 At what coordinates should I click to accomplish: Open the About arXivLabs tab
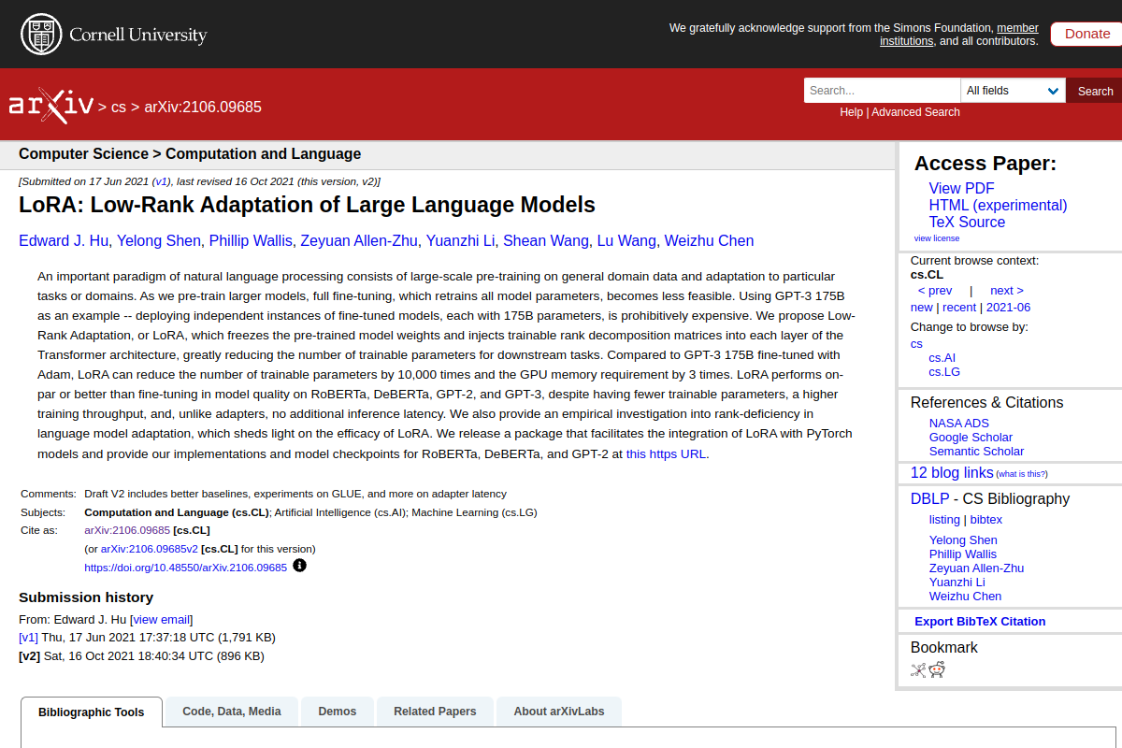(x=558, y=712)
